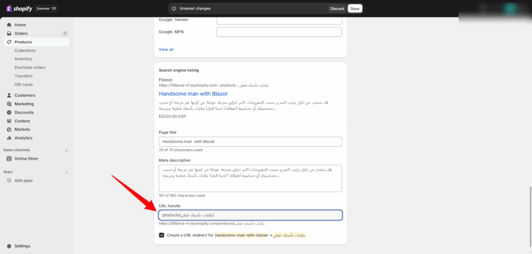Open Collections in the Products submenu
This screenshot has height=254, width=532.
pos(25,50)
